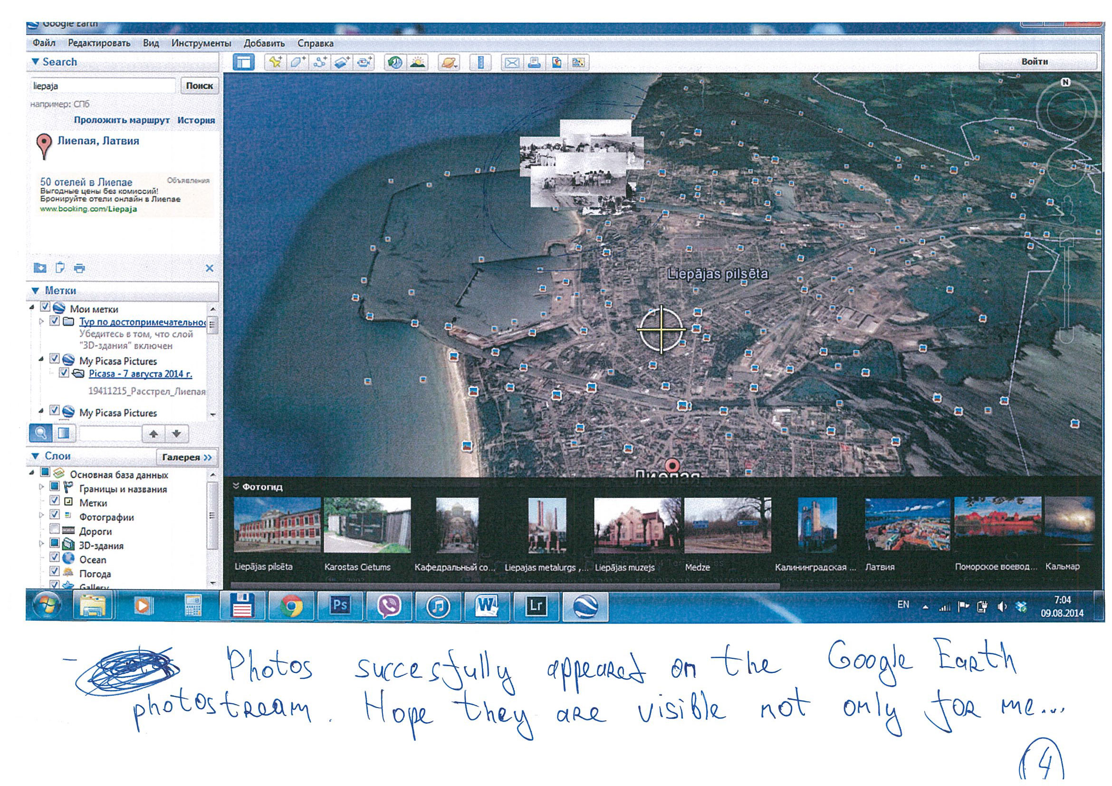Copy search results to My Places folder icon

point(40,268)
